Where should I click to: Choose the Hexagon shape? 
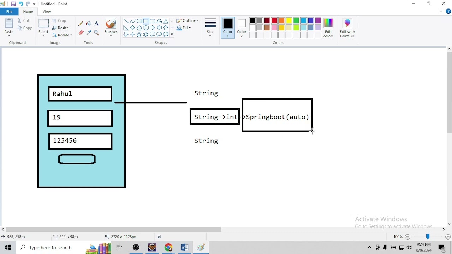[x=146, y=28]
